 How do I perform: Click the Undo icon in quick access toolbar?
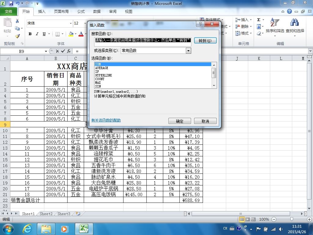[17, 3]
